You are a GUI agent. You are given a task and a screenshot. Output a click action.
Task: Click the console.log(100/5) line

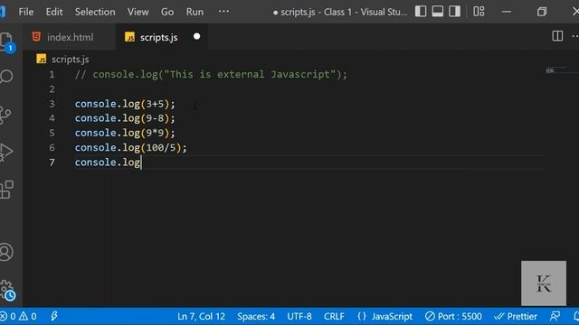(x=130, y=148)
